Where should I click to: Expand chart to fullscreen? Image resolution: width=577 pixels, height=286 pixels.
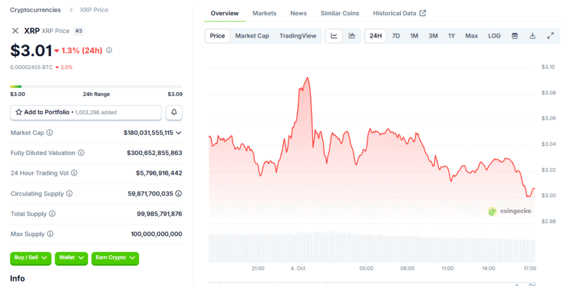coord(551,36)
